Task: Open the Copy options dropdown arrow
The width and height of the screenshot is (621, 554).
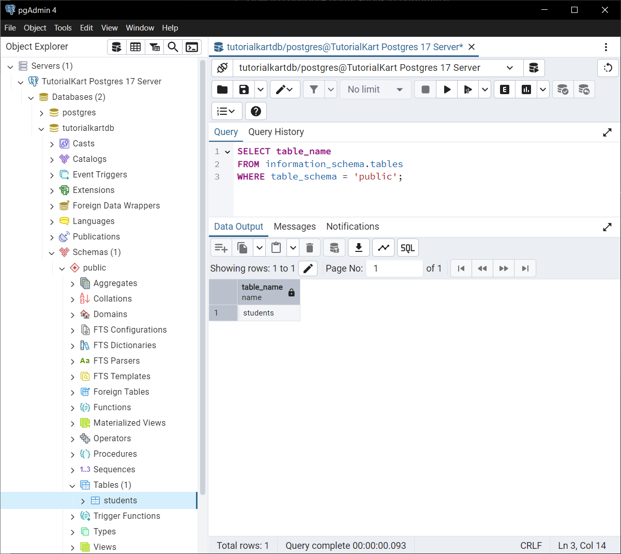Action: point(259,248)
